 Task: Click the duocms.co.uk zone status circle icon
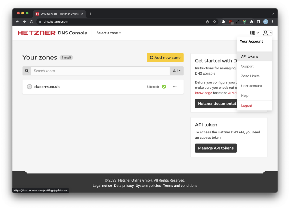point(29,87)
